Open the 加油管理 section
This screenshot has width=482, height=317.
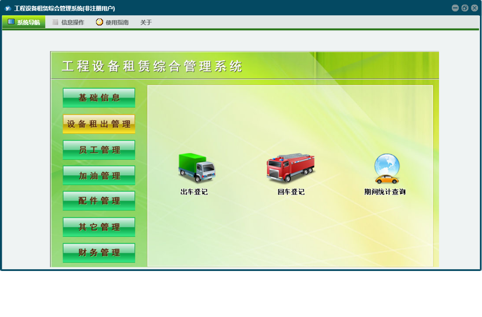99,175
